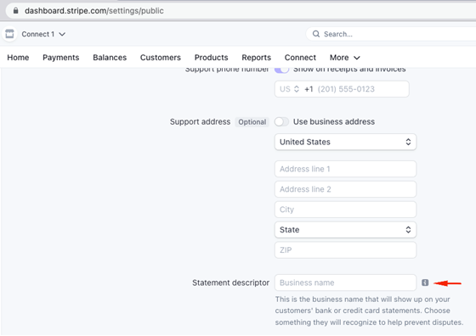The image size is (476, 336).
Task: Open the Products tab
Action: click(212, 58)
